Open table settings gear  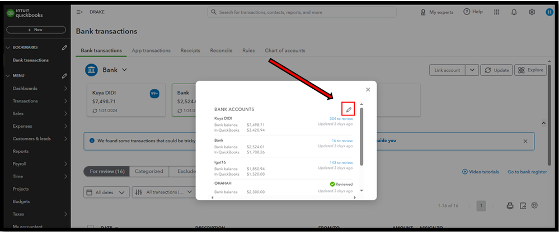(x=534, y=205)
